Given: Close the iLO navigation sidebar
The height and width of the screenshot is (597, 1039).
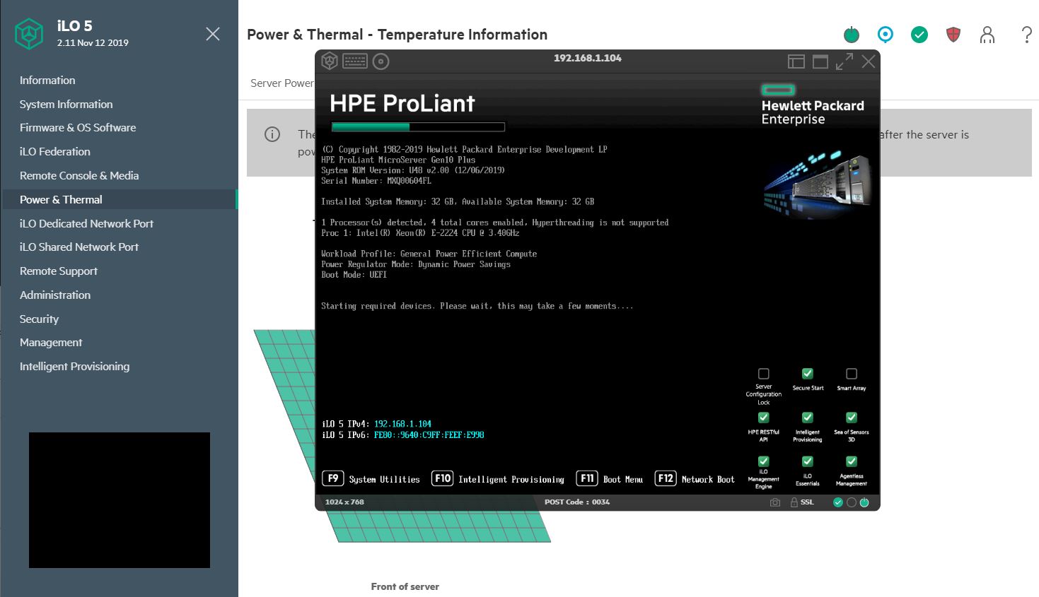Looking at the screenshot, I should tap(212, 34).
